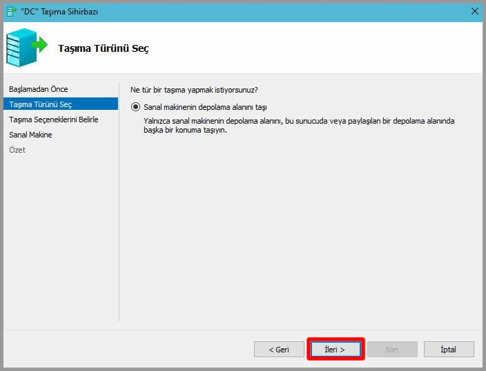Click the green arrow on the header icon
This screenshot has width=486, height=371.
[x=40, y=46]
